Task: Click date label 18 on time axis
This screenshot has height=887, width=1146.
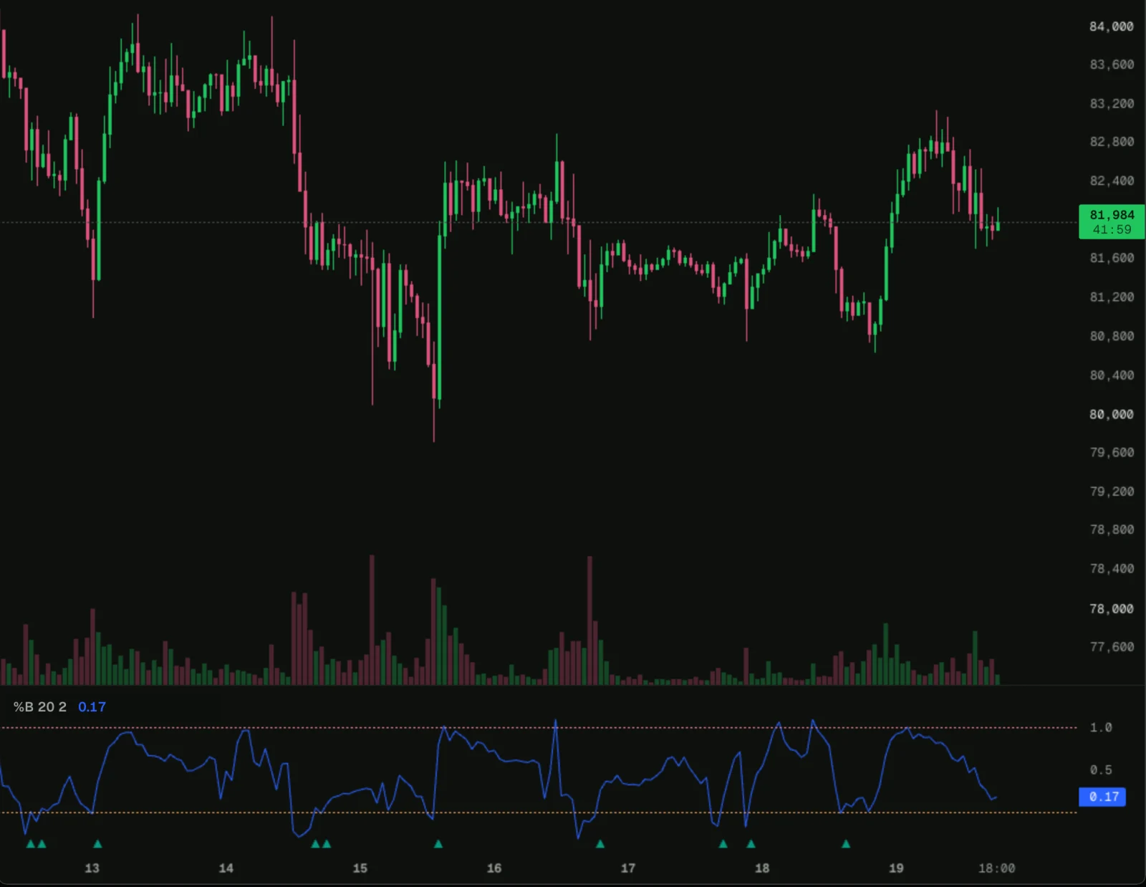Action: [762, 868]
